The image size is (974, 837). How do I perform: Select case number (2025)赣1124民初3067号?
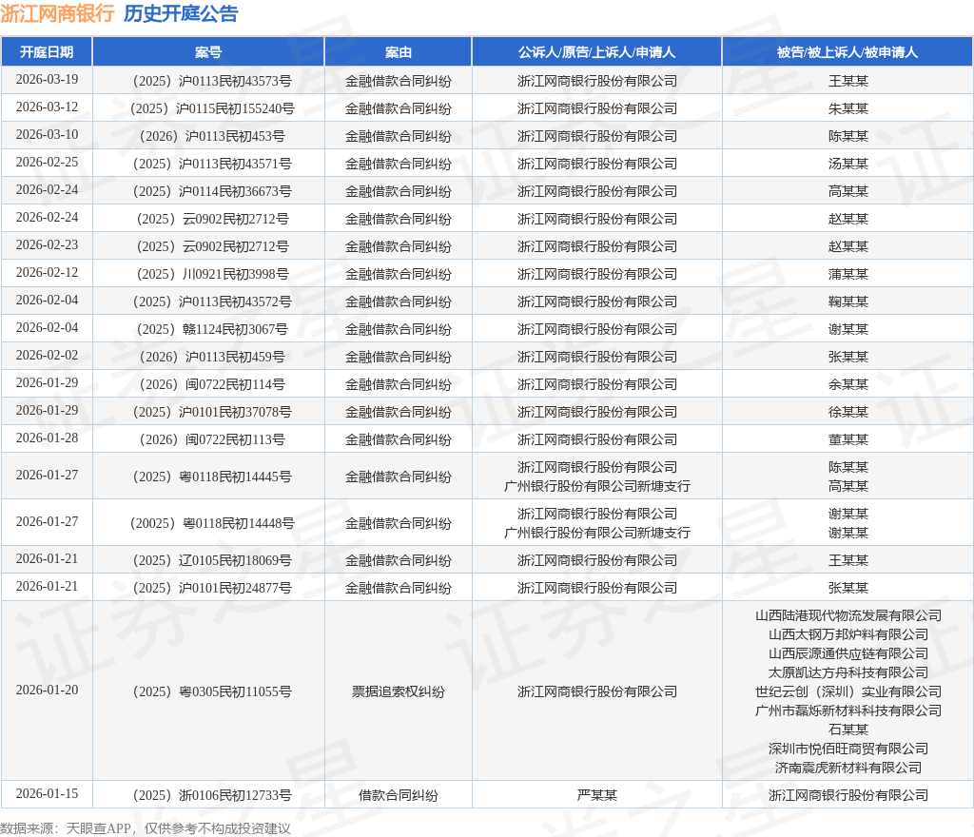point(212,329)
